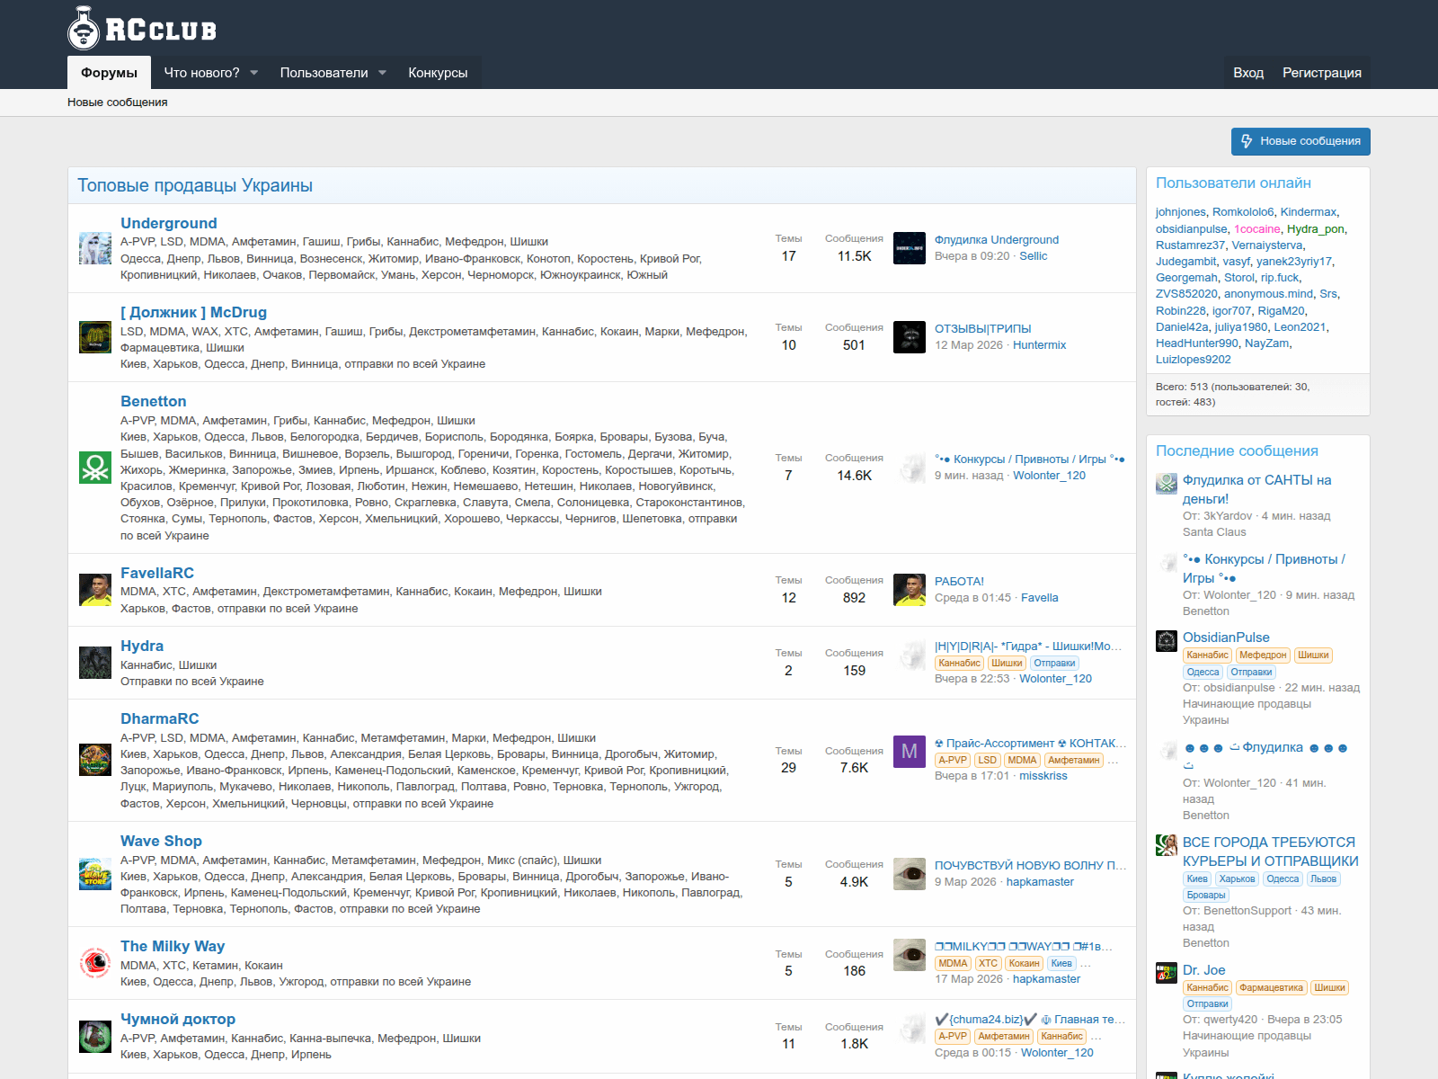Click the DharmaRC forum avatar icon
Viewport: 1438px width, 1079px height.
(94, 759)
